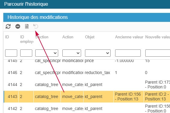The height and width of the screenshot is (113, 170).
Task: Focus the Nouvelle valeur filter box
Action: pyautogui.click(x=158, y=53)
